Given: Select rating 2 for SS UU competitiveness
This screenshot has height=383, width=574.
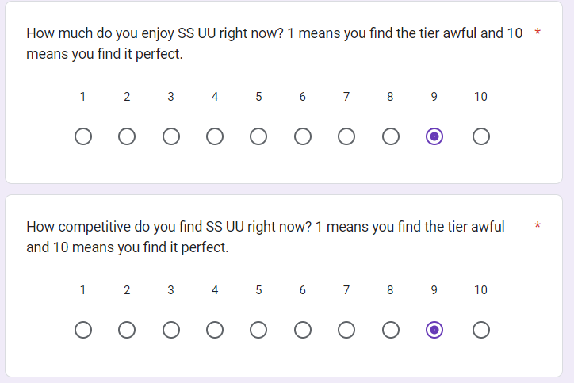Looking at the screenshot, I should point(127,330).
